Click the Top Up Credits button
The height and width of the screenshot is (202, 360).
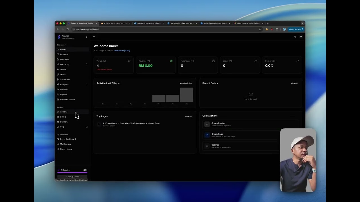[x=72, y=177]
